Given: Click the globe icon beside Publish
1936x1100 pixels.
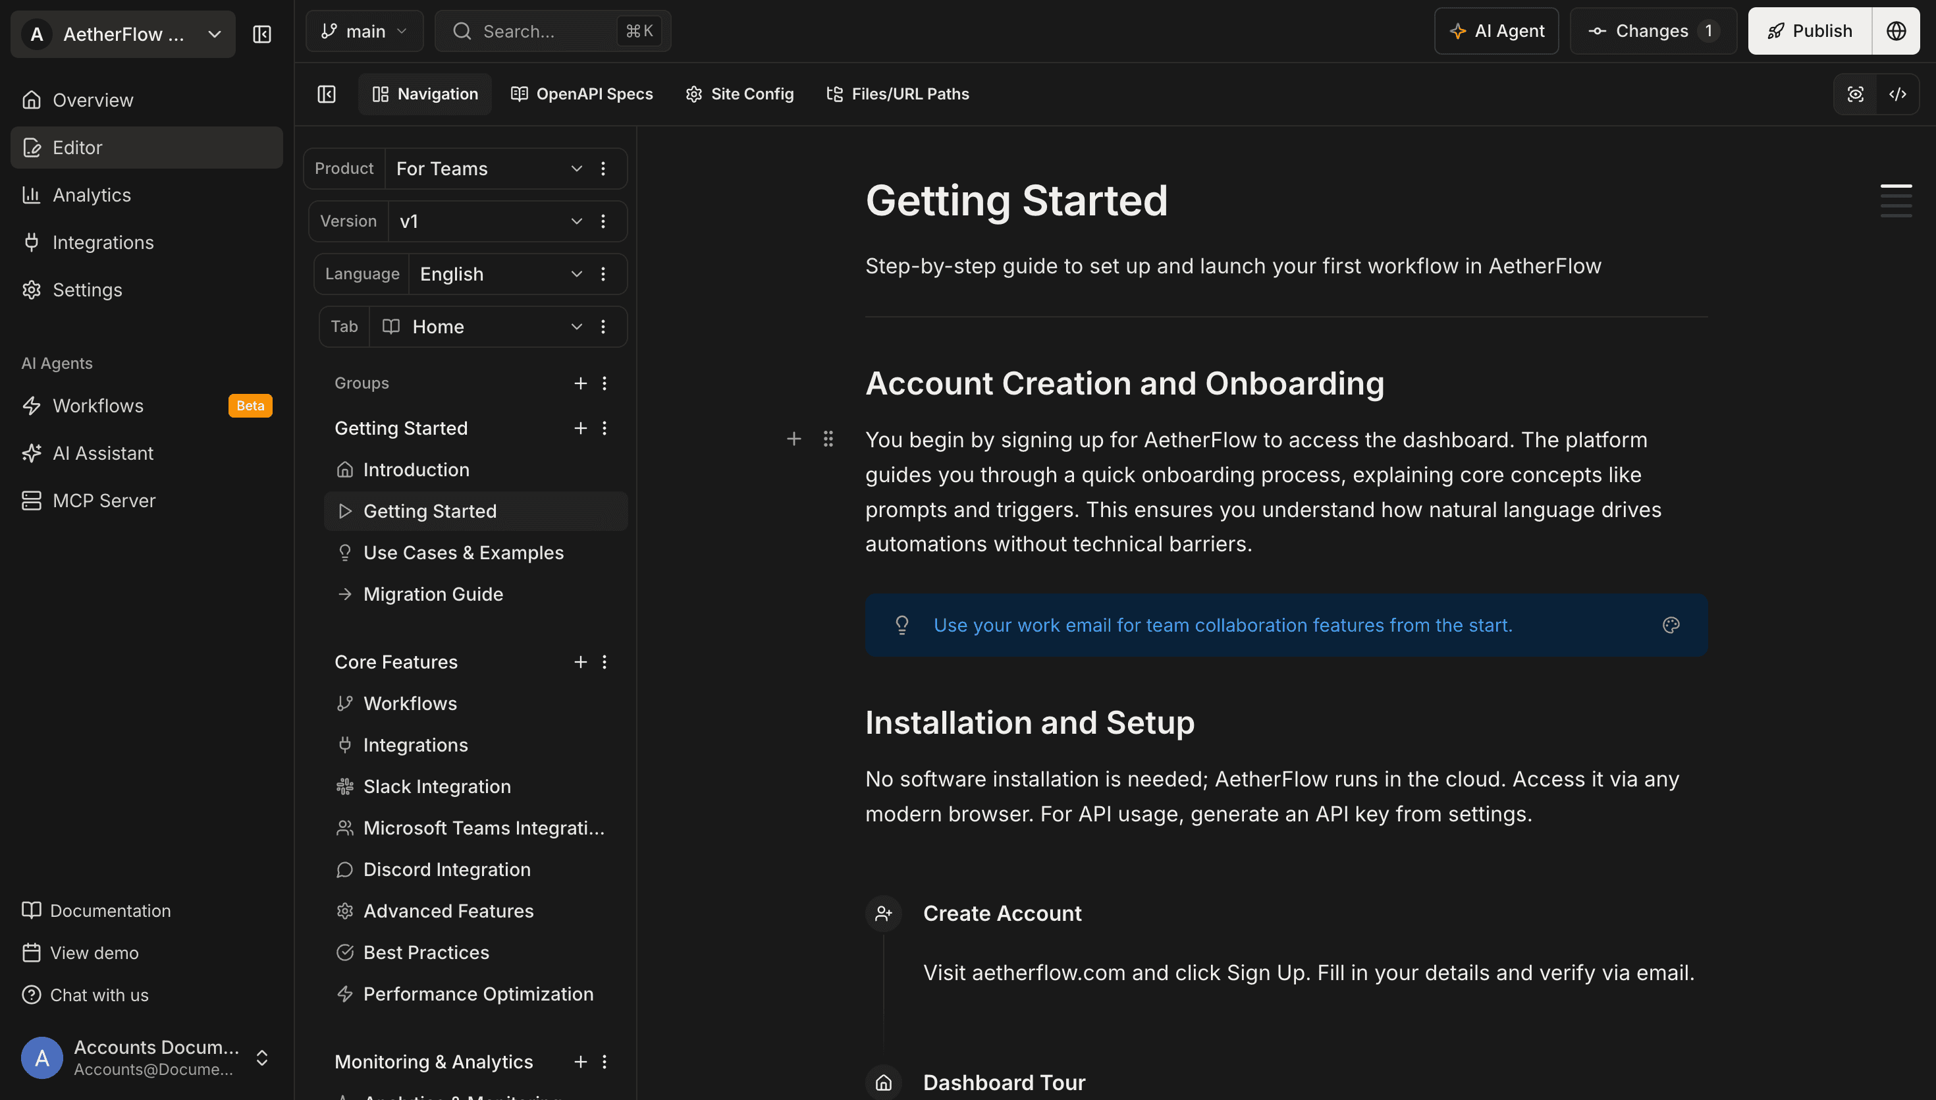Looking at the screenshot, I should point(1896,31).
